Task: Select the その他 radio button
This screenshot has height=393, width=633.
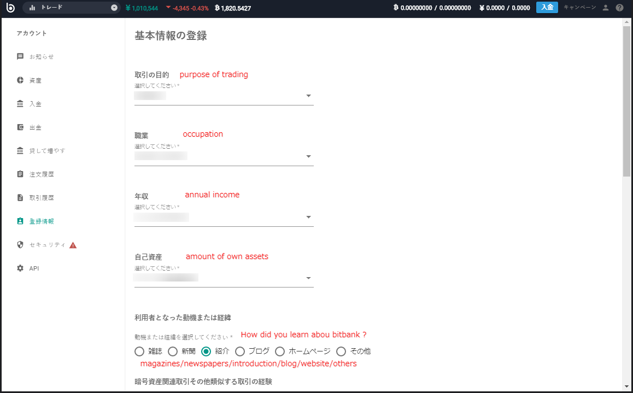Action: pyautogui.click(x=341, y=351)
